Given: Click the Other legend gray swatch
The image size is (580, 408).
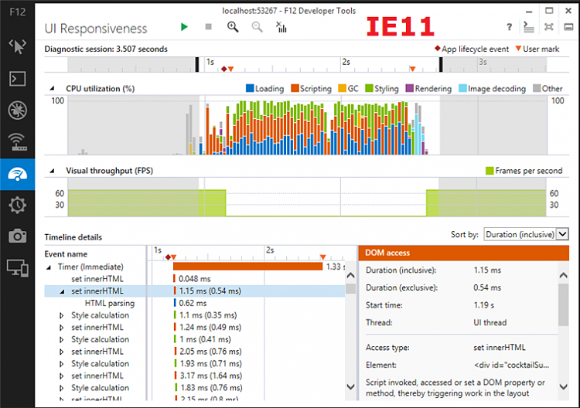Looking at the screenshot, I should coord(537,88).
